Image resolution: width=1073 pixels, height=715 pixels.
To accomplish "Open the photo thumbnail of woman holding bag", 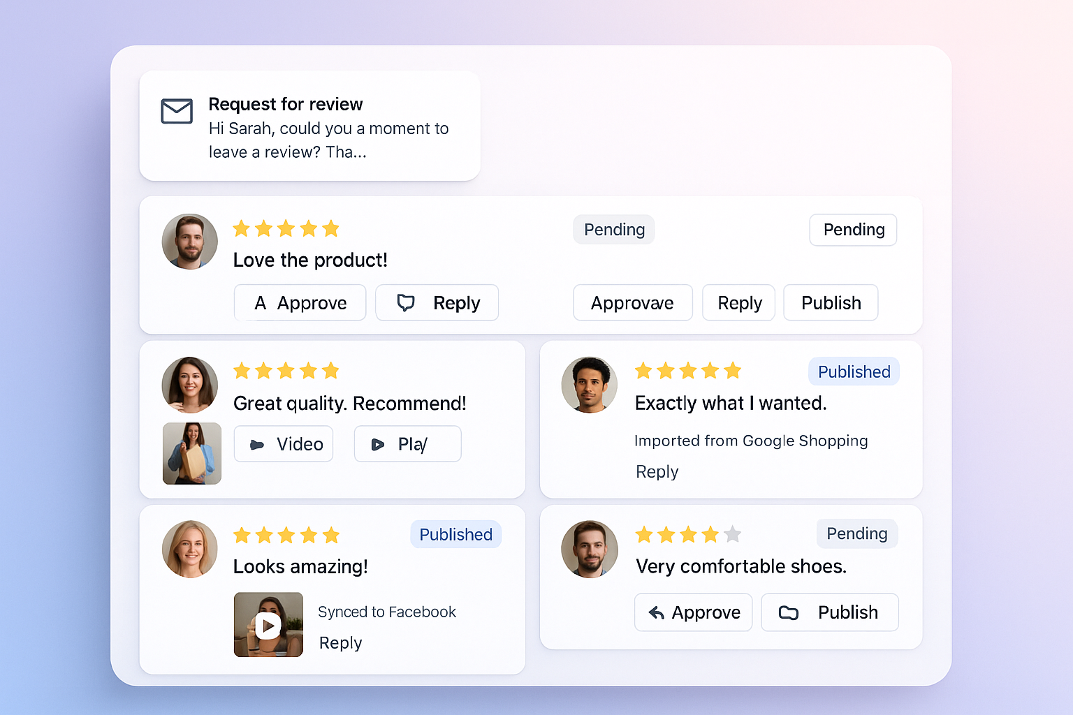I will pyautogui.click(x=192, y=454).
